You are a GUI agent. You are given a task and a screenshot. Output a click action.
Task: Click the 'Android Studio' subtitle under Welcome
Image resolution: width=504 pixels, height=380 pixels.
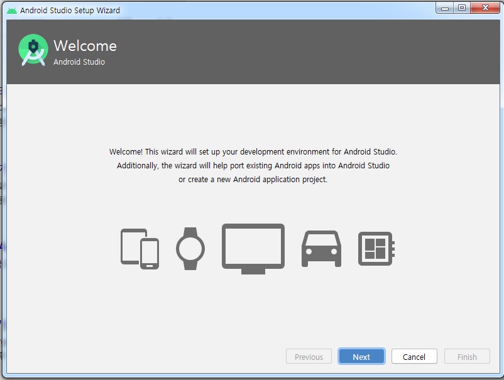[79, 62]
